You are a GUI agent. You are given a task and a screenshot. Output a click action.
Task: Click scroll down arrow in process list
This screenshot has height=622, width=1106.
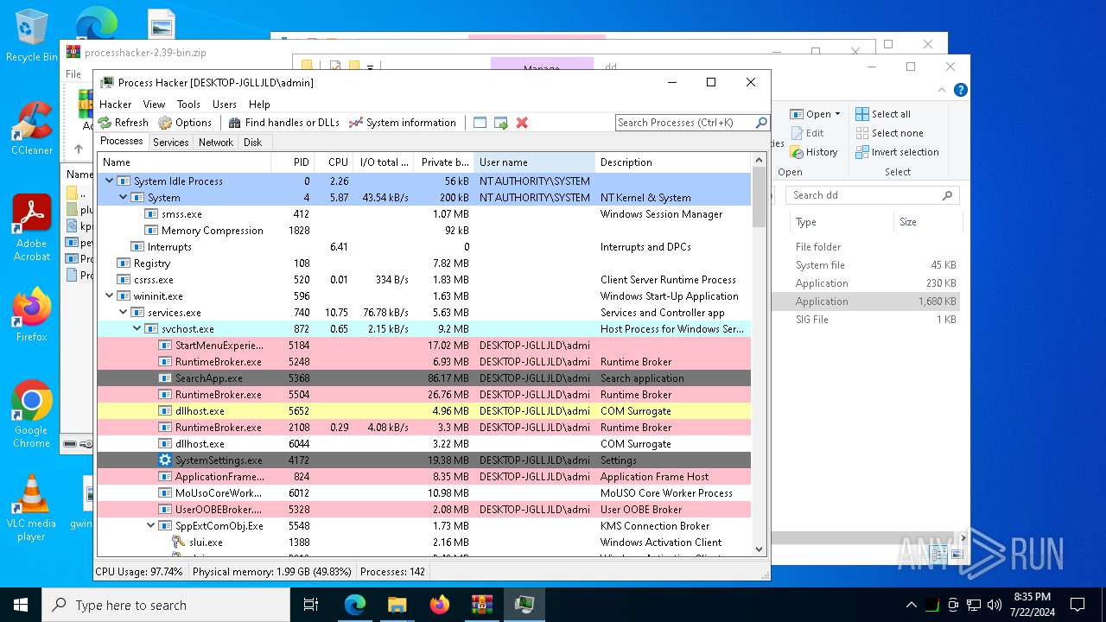(759, 549)
